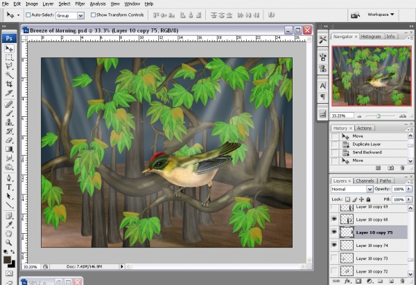Select Send Backward history state
This screenshot has height=285, width=416.
pos(369,152)
